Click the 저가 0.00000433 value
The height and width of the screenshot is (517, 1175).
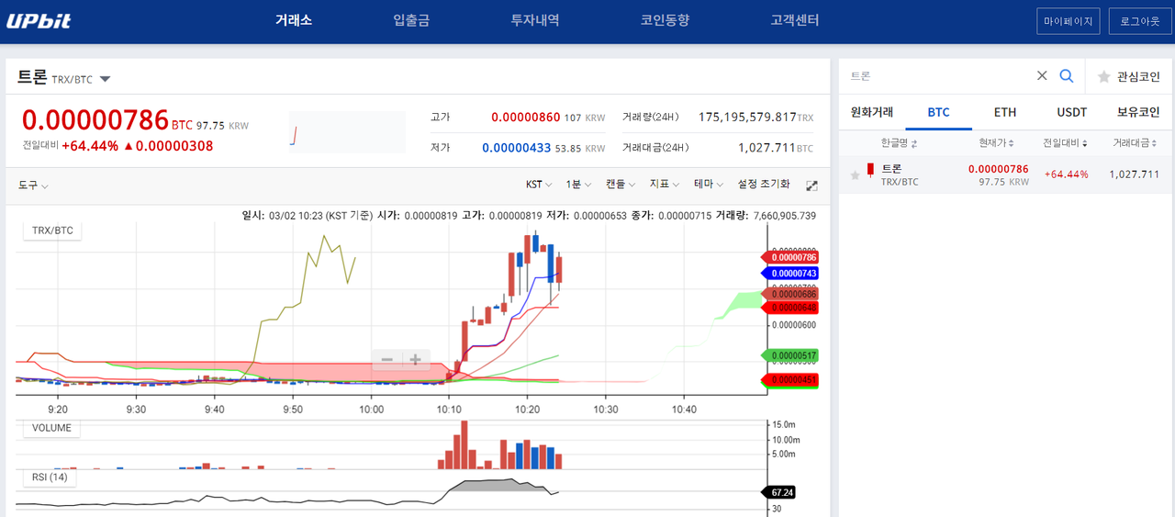point(516,147)
